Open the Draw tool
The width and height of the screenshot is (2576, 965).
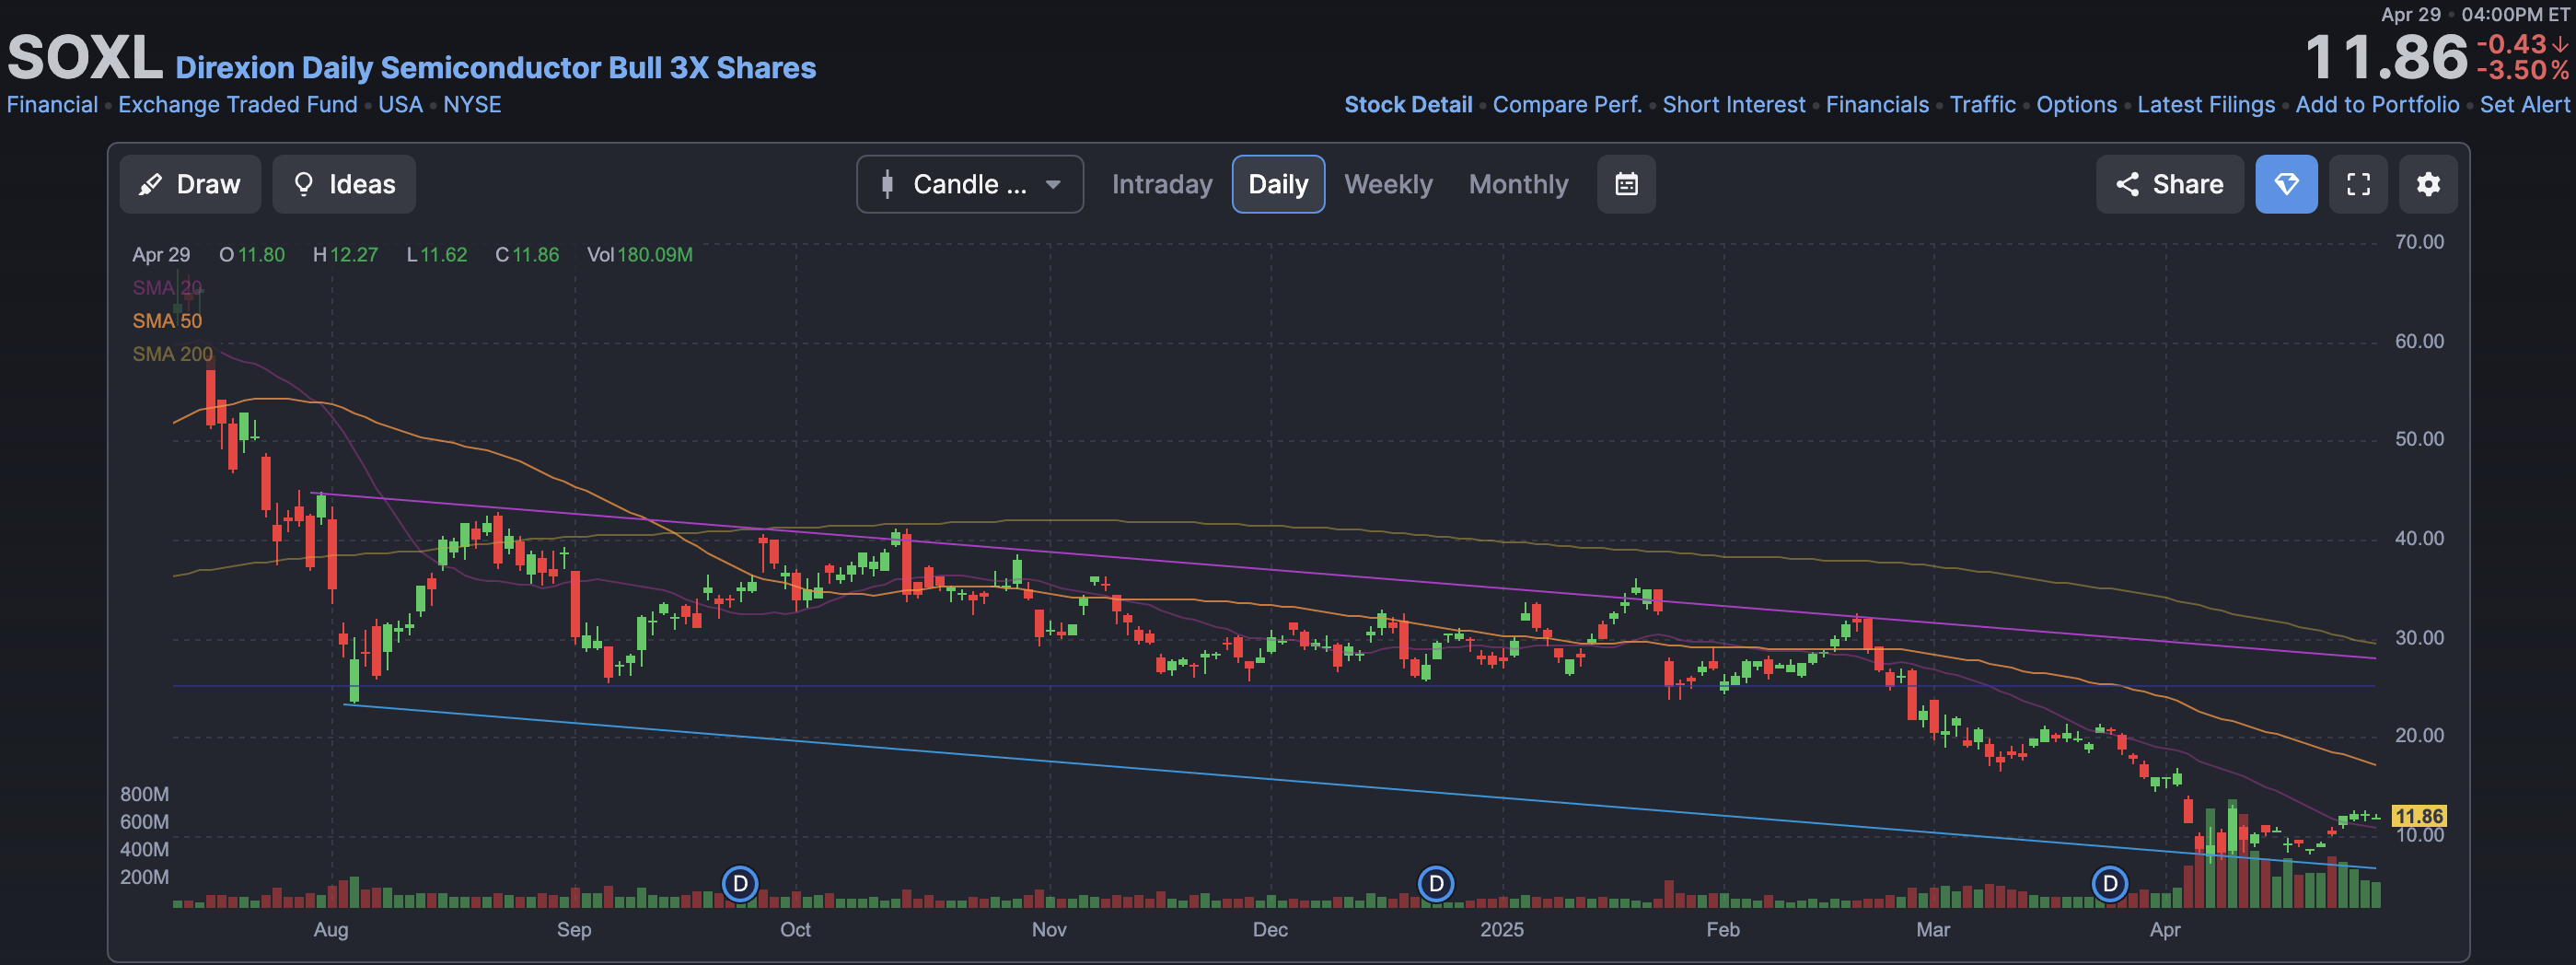190,184
